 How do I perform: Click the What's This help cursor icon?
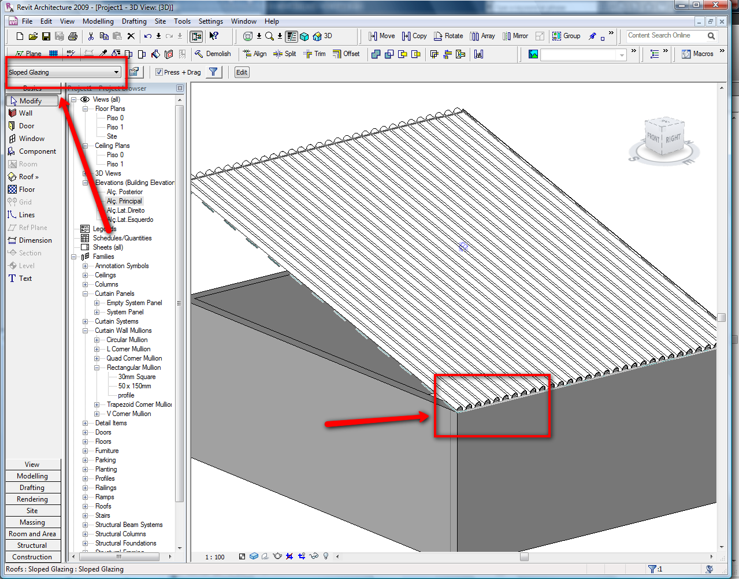point(214,36)
